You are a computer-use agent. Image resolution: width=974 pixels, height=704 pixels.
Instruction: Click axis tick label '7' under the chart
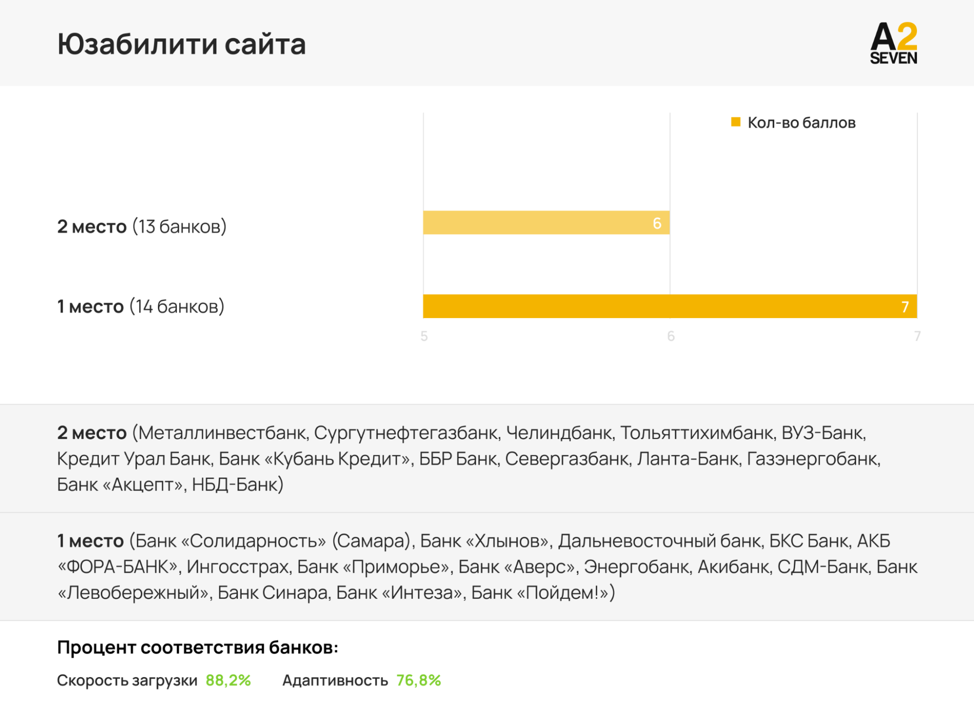point(917,336)
